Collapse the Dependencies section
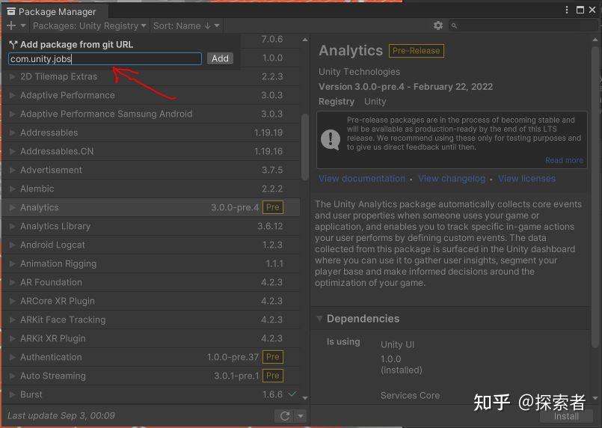The image size is (602, 428). point(319,319)
